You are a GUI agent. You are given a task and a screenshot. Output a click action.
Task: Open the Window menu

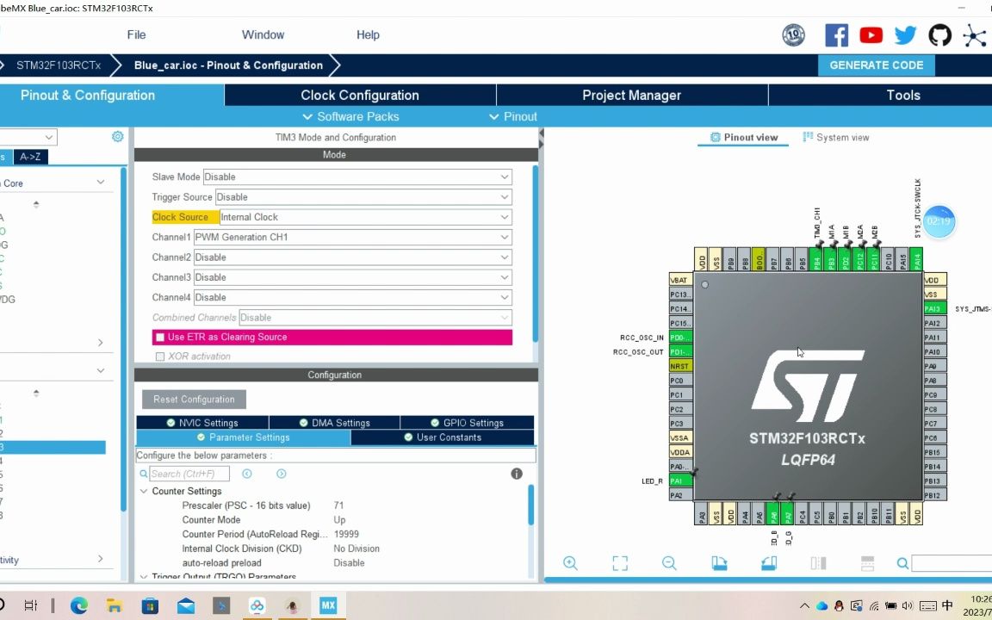(263, 34)
